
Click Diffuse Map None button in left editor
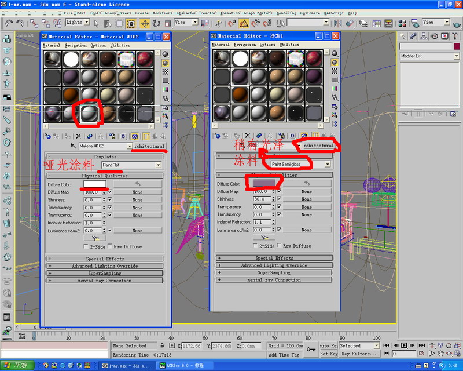[x=137, y=192]
